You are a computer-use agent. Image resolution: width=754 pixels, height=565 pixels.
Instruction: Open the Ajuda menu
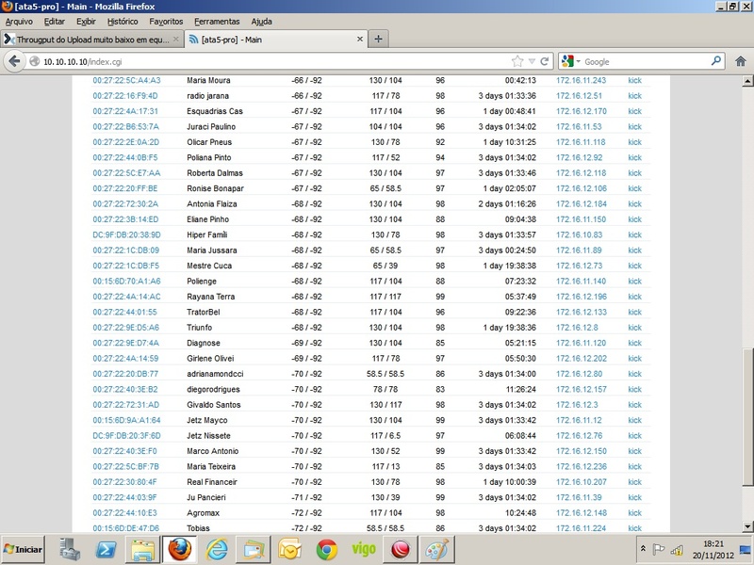[x=262, y=22]
